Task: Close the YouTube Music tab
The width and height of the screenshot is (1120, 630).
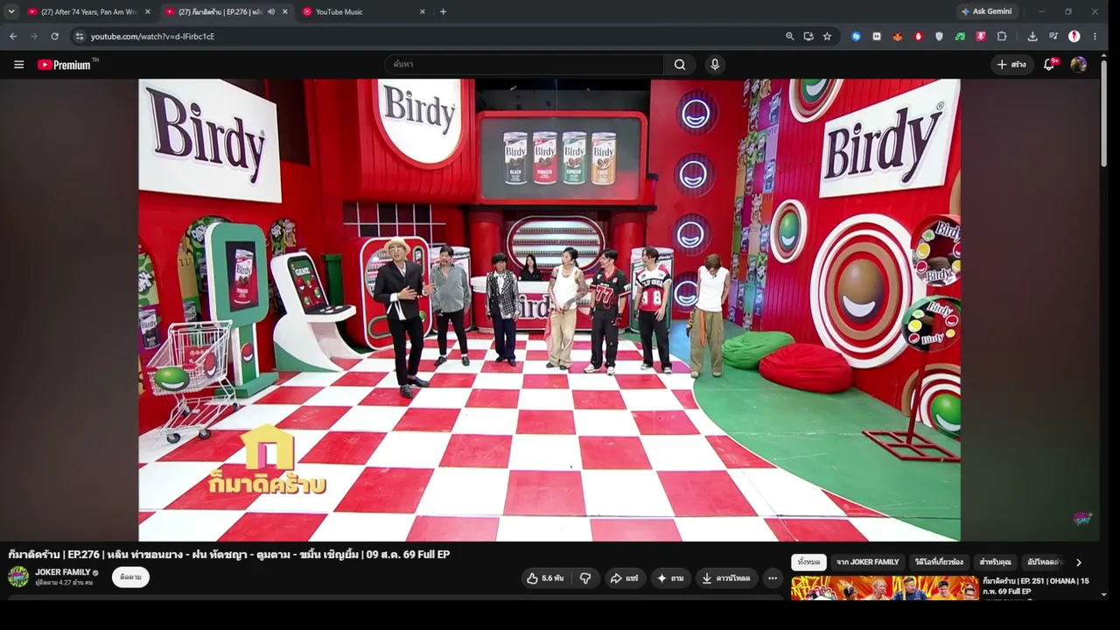Action: tap(423, 12)
